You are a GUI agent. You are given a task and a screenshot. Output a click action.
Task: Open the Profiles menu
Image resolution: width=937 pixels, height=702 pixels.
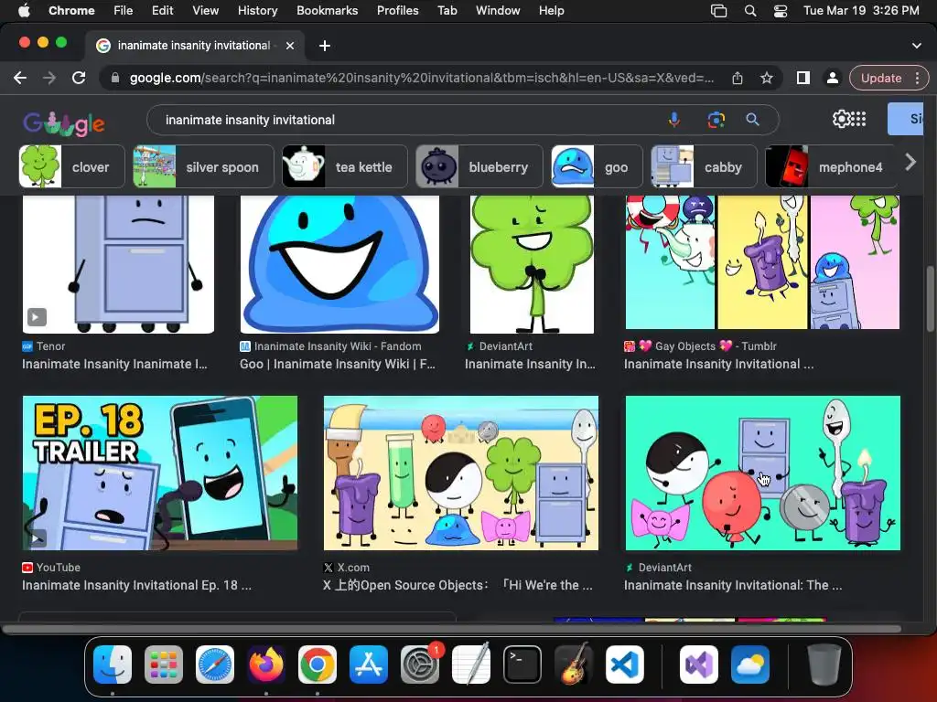tap(397, 11)
